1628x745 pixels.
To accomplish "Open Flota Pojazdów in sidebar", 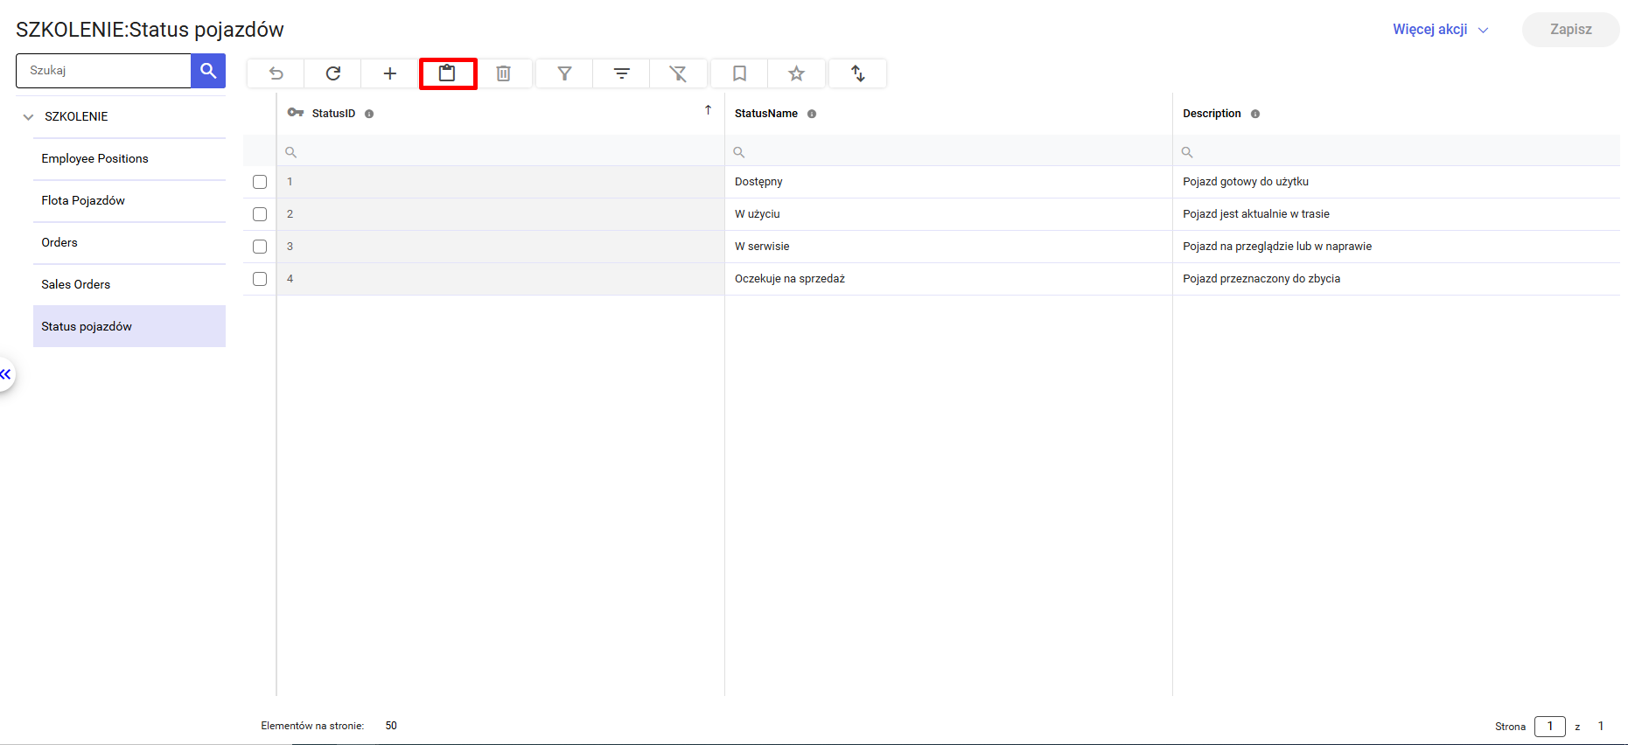I will click(x=129, y=200).
